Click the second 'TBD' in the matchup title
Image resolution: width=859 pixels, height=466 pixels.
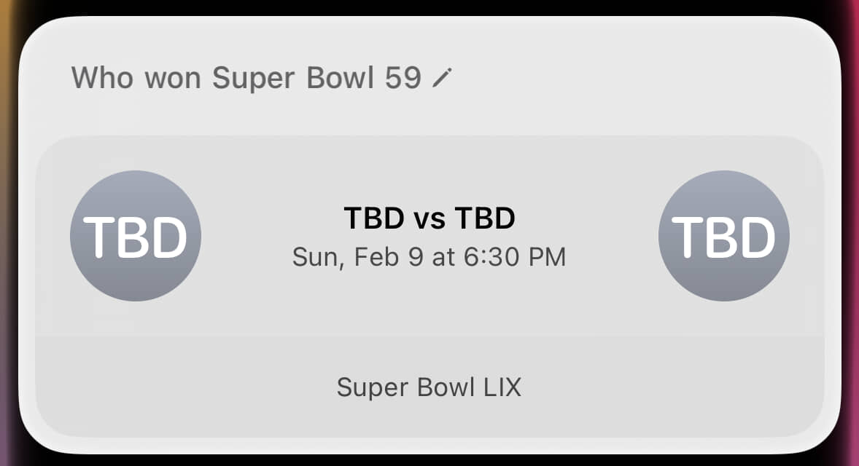click(x=485, y=218)
